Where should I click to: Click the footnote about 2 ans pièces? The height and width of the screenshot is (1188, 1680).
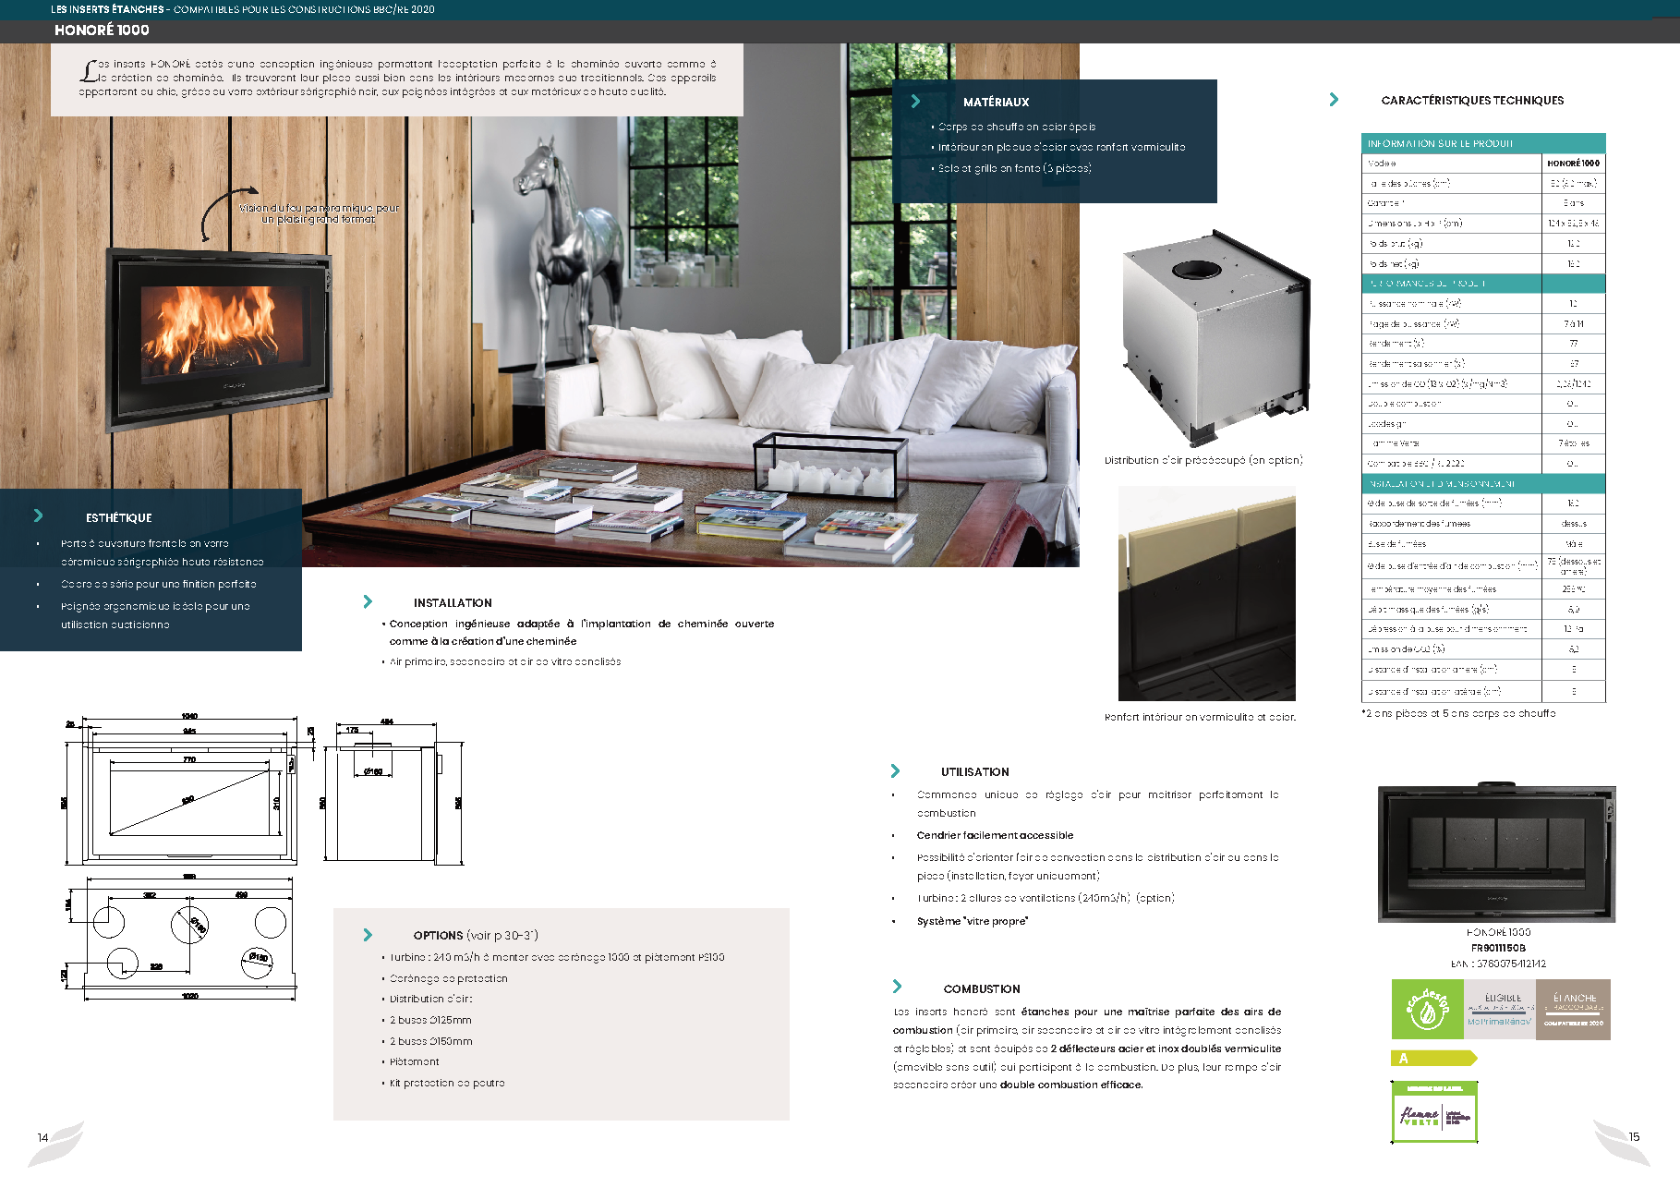coord(1458,713)
